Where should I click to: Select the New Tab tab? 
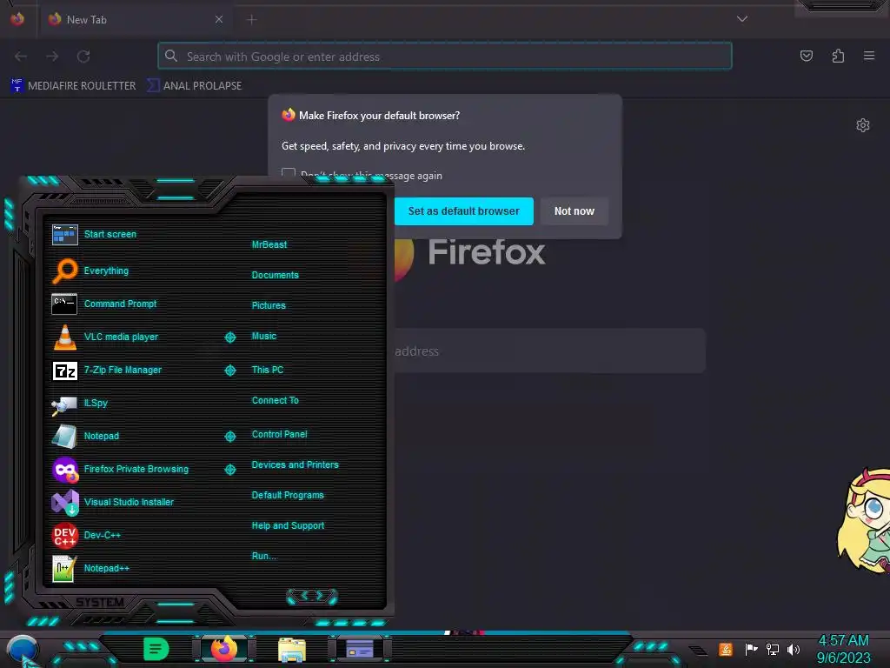click(x=135, y=19)
